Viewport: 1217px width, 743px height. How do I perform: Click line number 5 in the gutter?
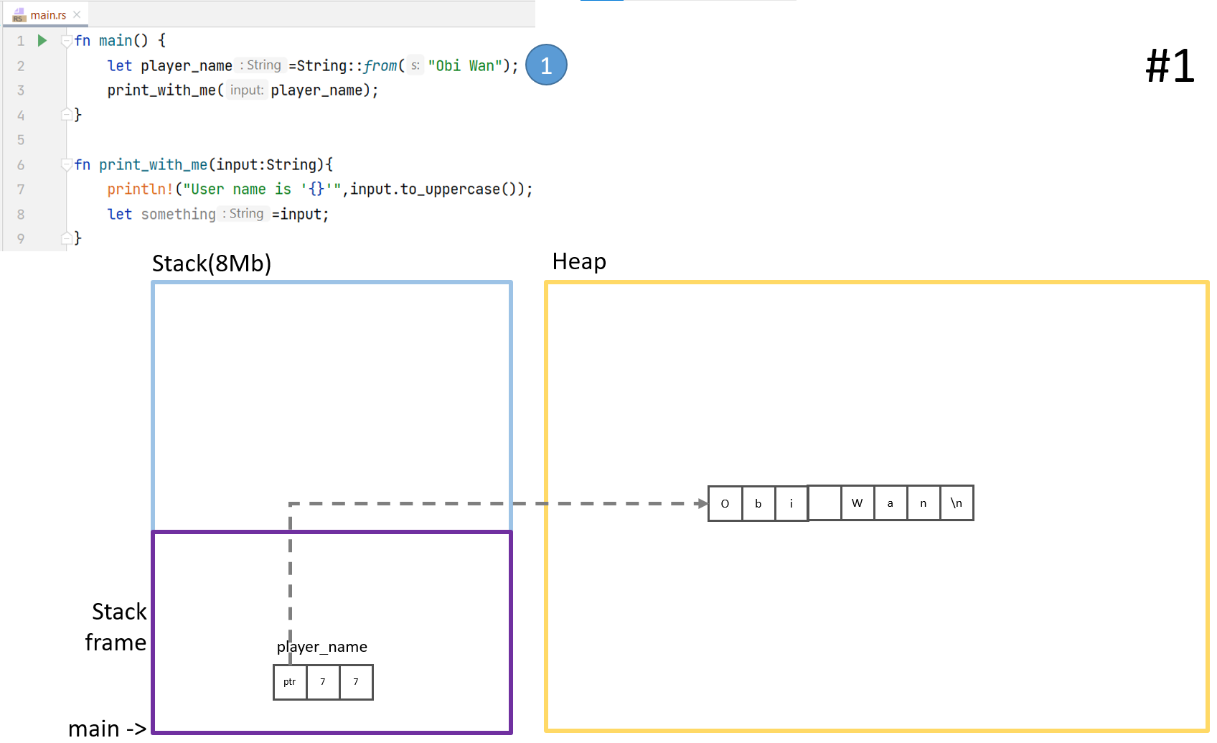21,140
